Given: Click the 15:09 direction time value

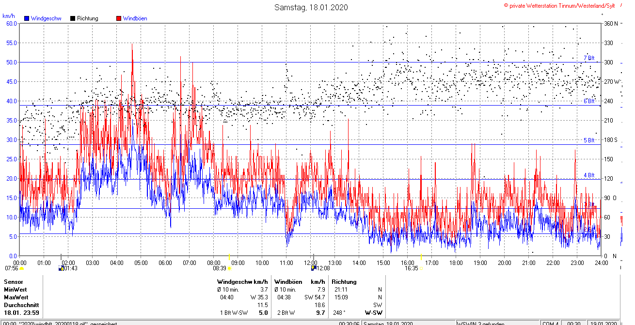Looking at the screenshot, I should (x=341, y=297).
